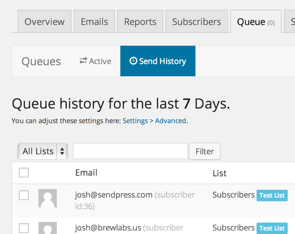Viewport: 295px width, 234px height.
Task: Follow the Settings > Advanced link
Action: (x=154, y=121)
